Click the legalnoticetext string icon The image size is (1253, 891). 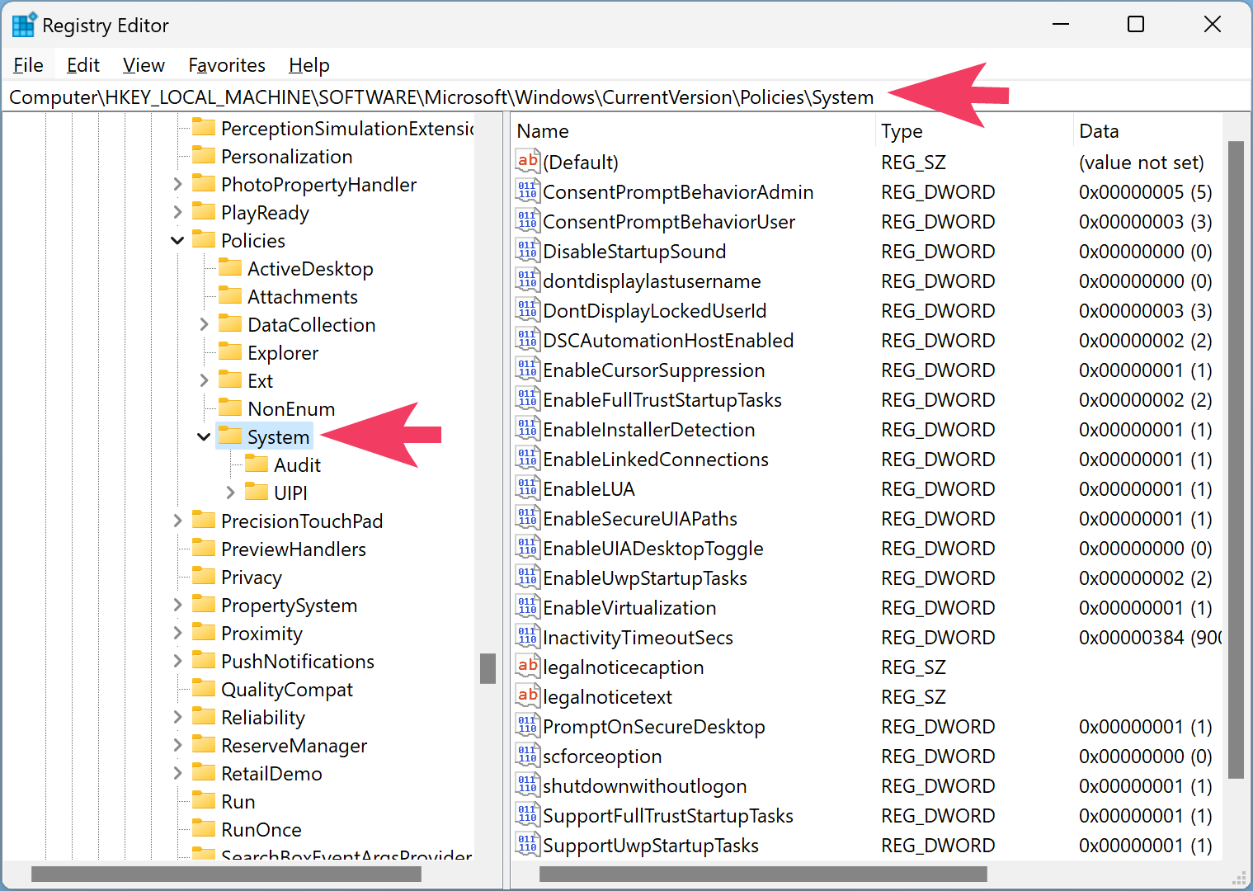point(528,695)
